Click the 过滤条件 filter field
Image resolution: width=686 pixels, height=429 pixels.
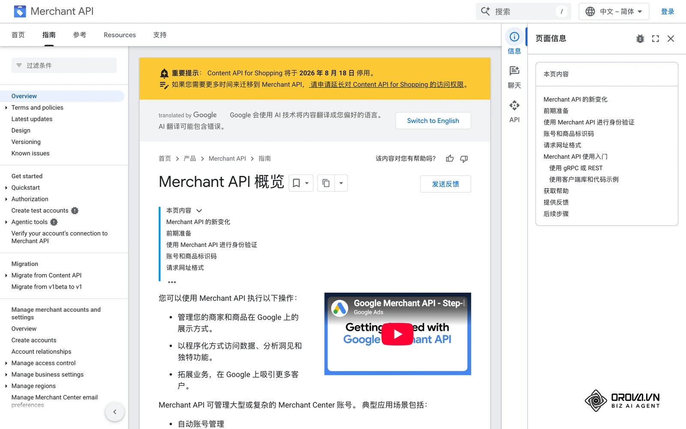tap(64, 65)
